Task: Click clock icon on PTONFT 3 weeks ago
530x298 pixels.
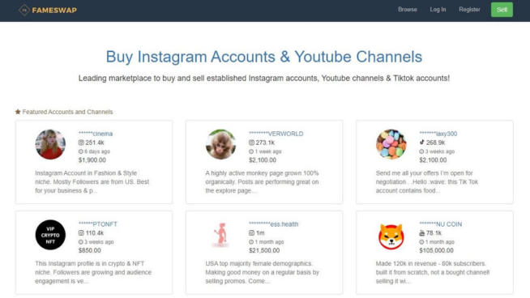Action: 81,242
